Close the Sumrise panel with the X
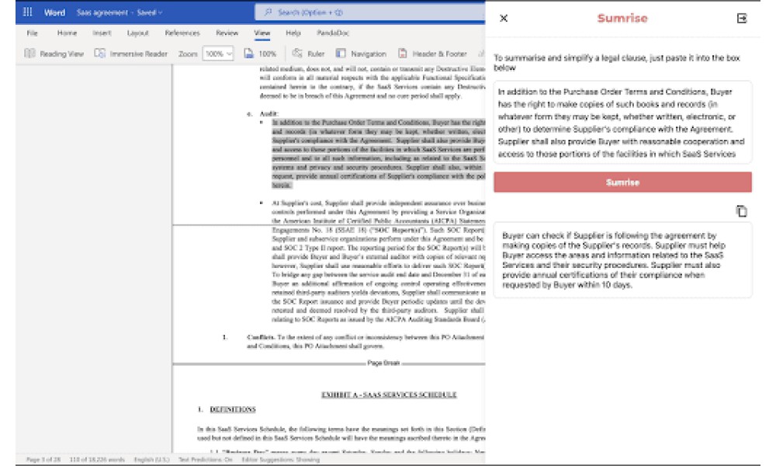776x466 pixels. pyautogui.click(x=504, y=19)
